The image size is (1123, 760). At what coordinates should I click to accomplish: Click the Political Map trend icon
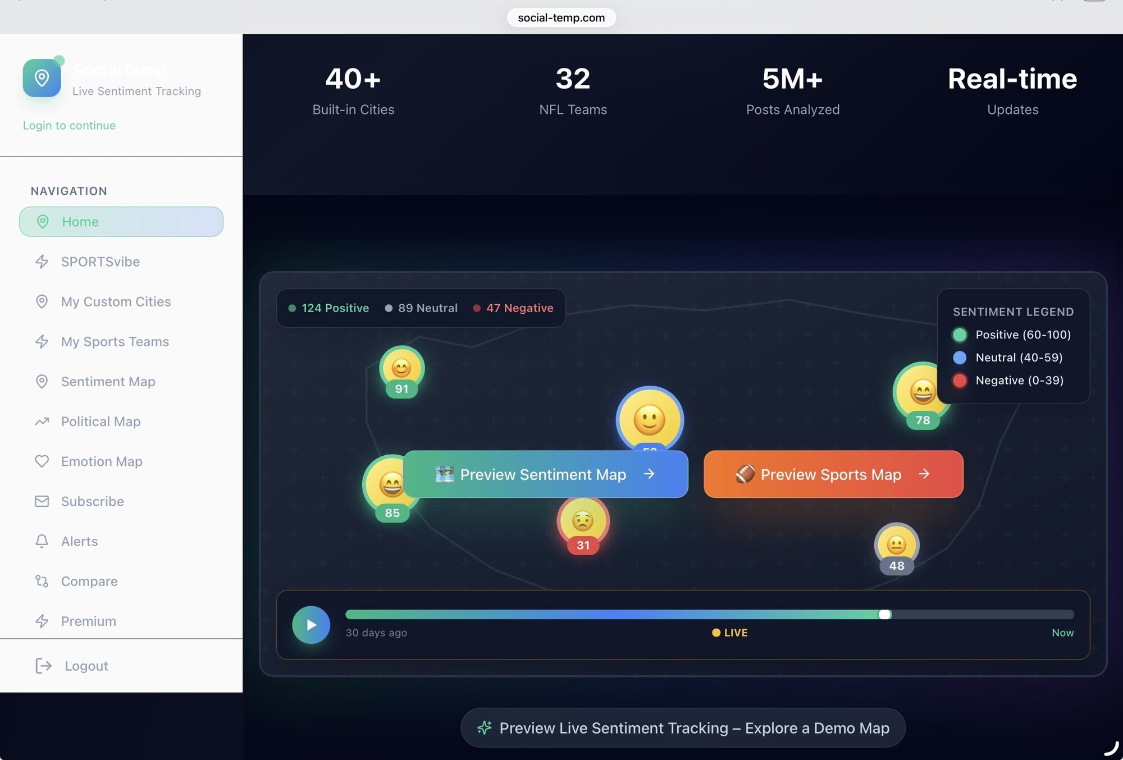(x=42, y=422)
